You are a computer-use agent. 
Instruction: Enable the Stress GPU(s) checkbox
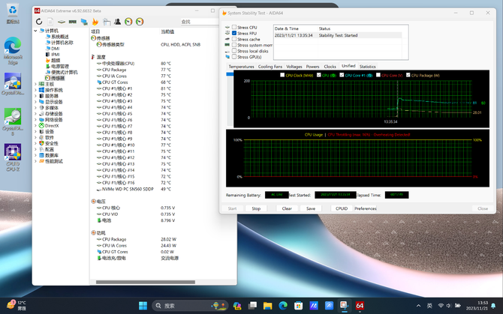(x=234, y=57)
